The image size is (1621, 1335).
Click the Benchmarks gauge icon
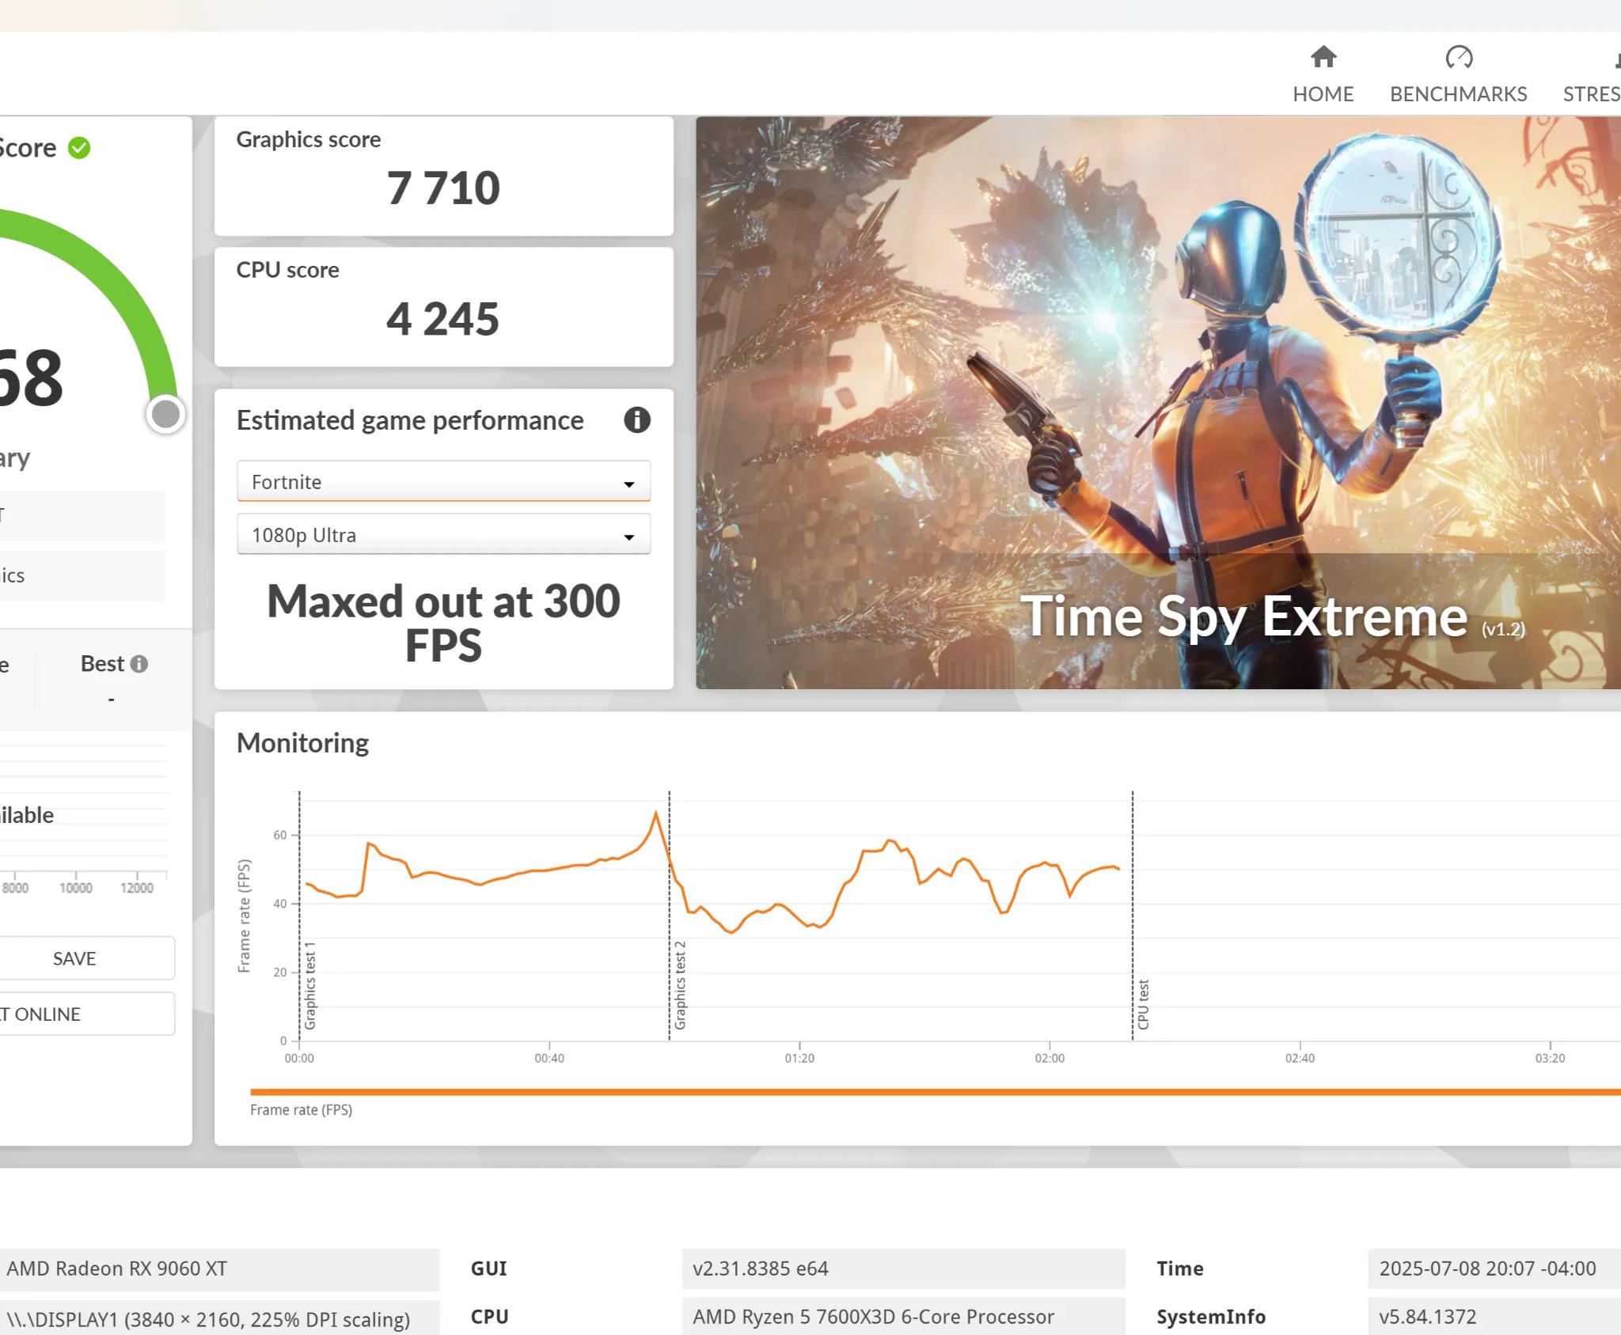[x=1459, y=57]
